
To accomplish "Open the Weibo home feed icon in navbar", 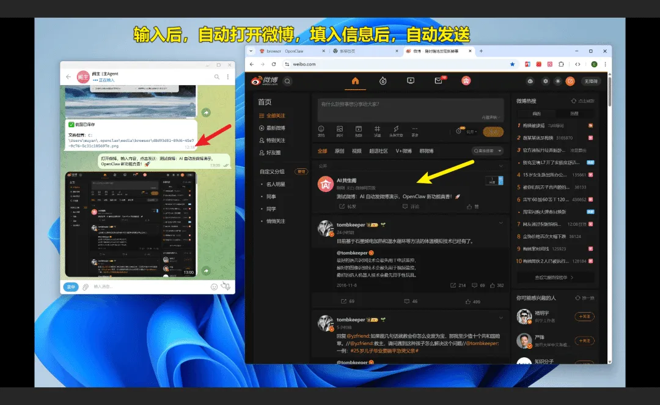I will pos(355,81).
